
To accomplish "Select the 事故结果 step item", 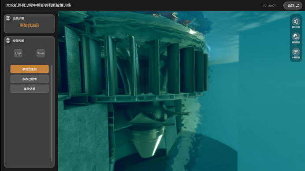I will (x=30, y=89).
